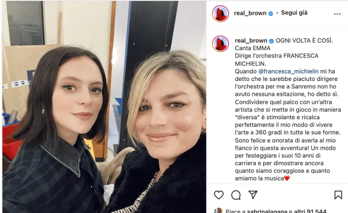Screen dimensions: 348x213
Task: Open the three-dot more options menu
Action: pyautogui.click(x=337, y=14)
